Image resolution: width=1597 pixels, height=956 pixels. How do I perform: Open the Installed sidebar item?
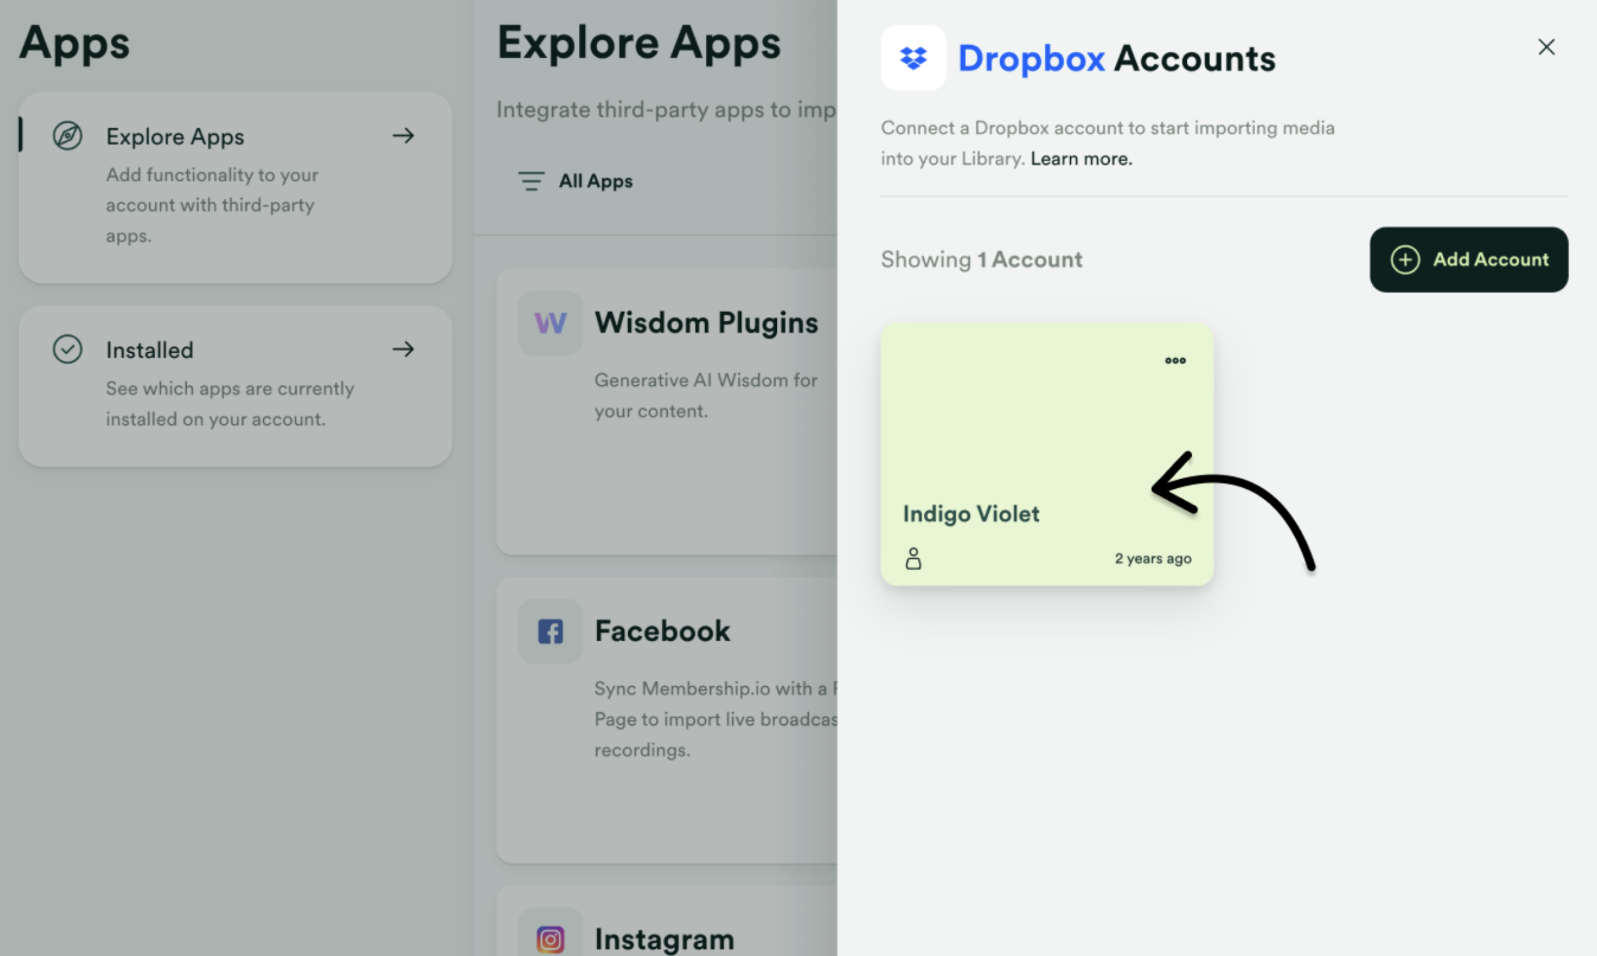[235, 386]
